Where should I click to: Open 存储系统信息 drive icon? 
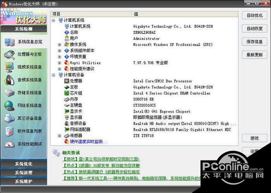(x=9, y=93)
